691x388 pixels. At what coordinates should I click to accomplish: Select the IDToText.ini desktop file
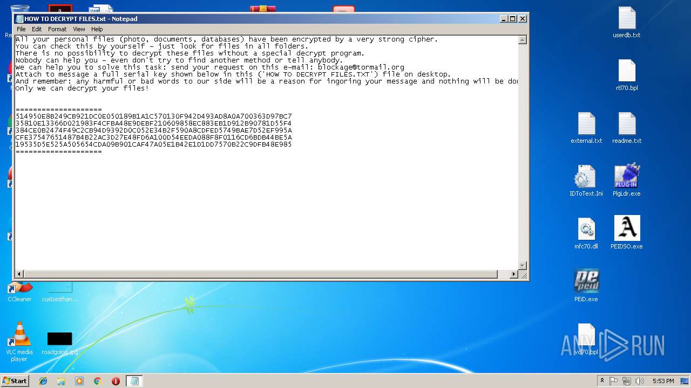pyautogui.click(x=586, y=181)
